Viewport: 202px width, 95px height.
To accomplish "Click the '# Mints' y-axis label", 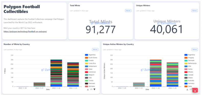I will (x=5, y=71).
